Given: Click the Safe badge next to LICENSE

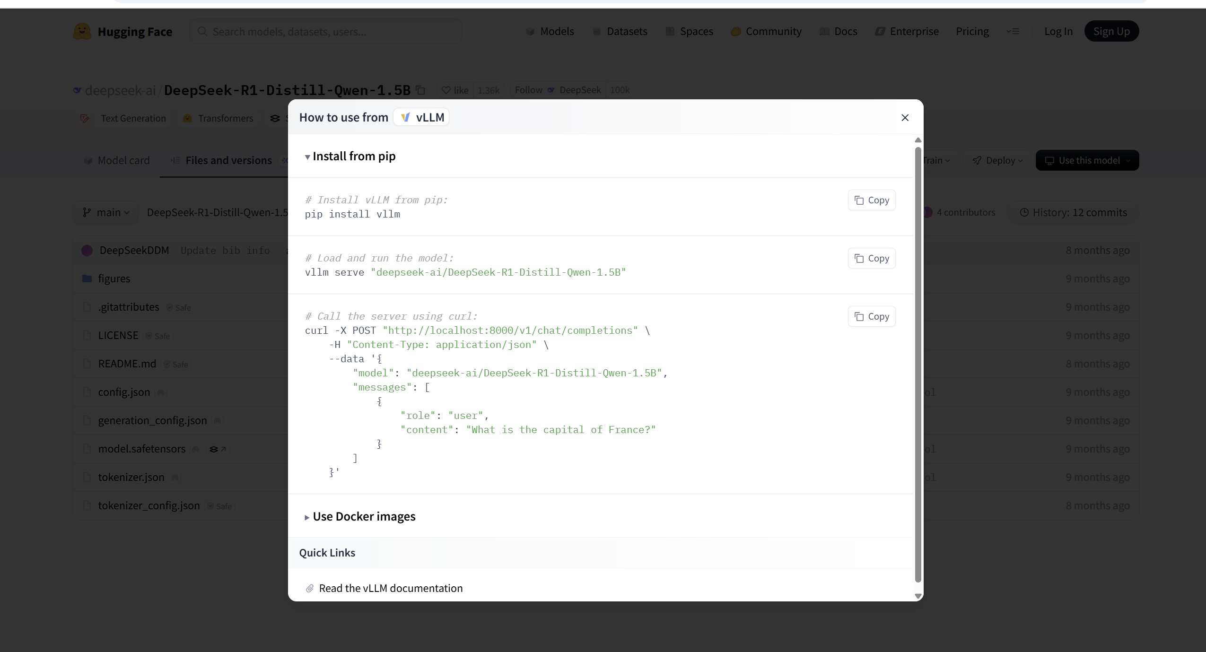Looking at the screenshot, I should [x=158, y=336].
